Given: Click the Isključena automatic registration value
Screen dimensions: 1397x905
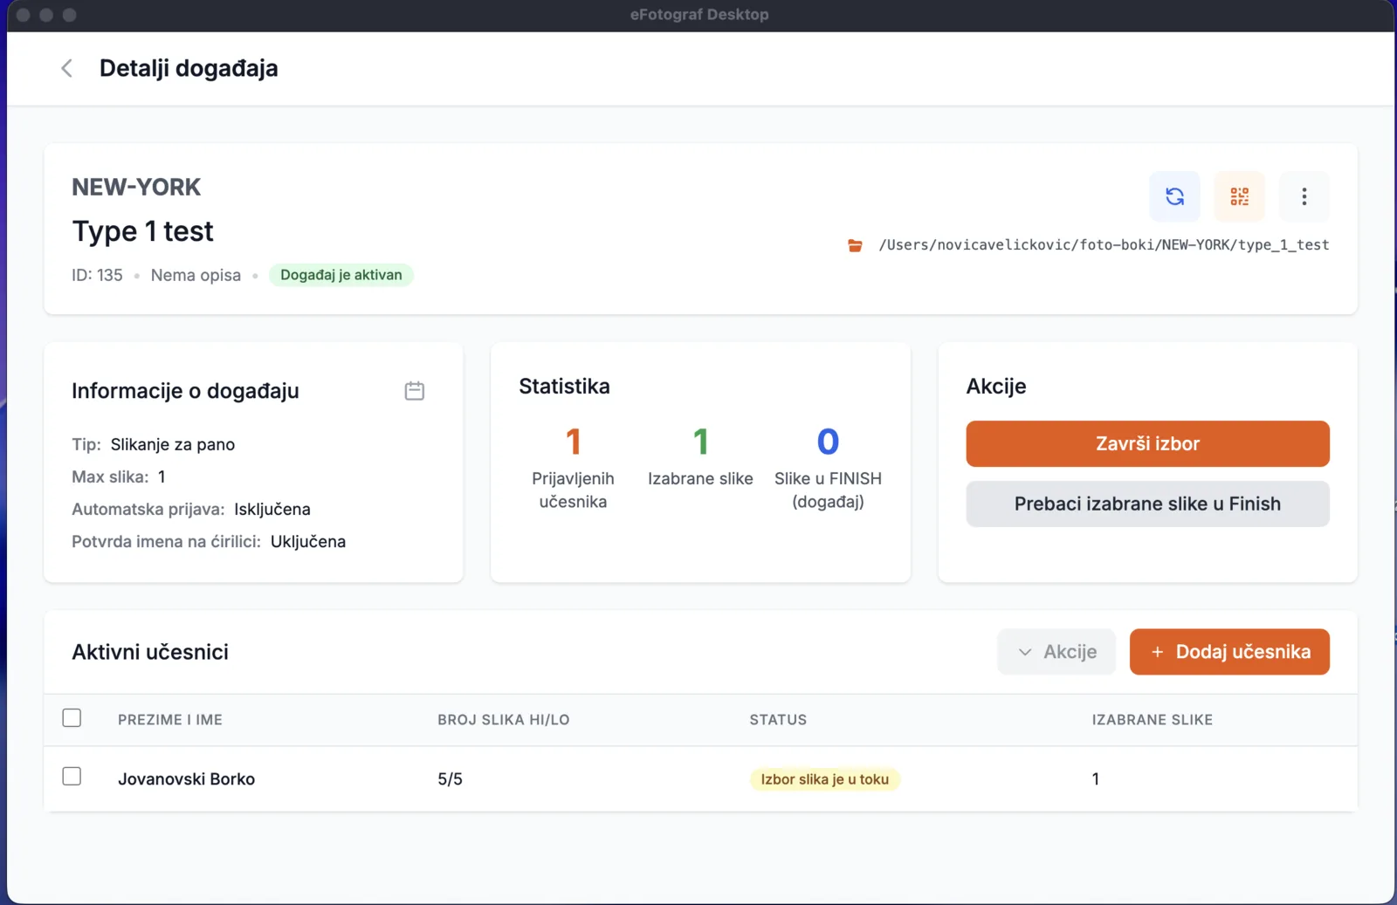Looking at the screenshot, I should [272, 509].
